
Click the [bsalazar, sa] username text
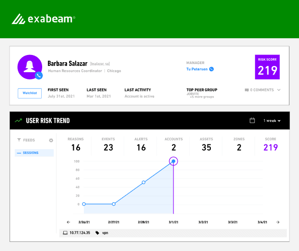(100, 64)
